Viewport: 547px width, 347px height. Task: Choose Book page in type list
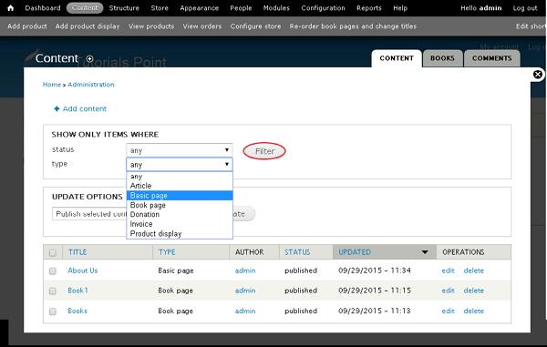180,205
